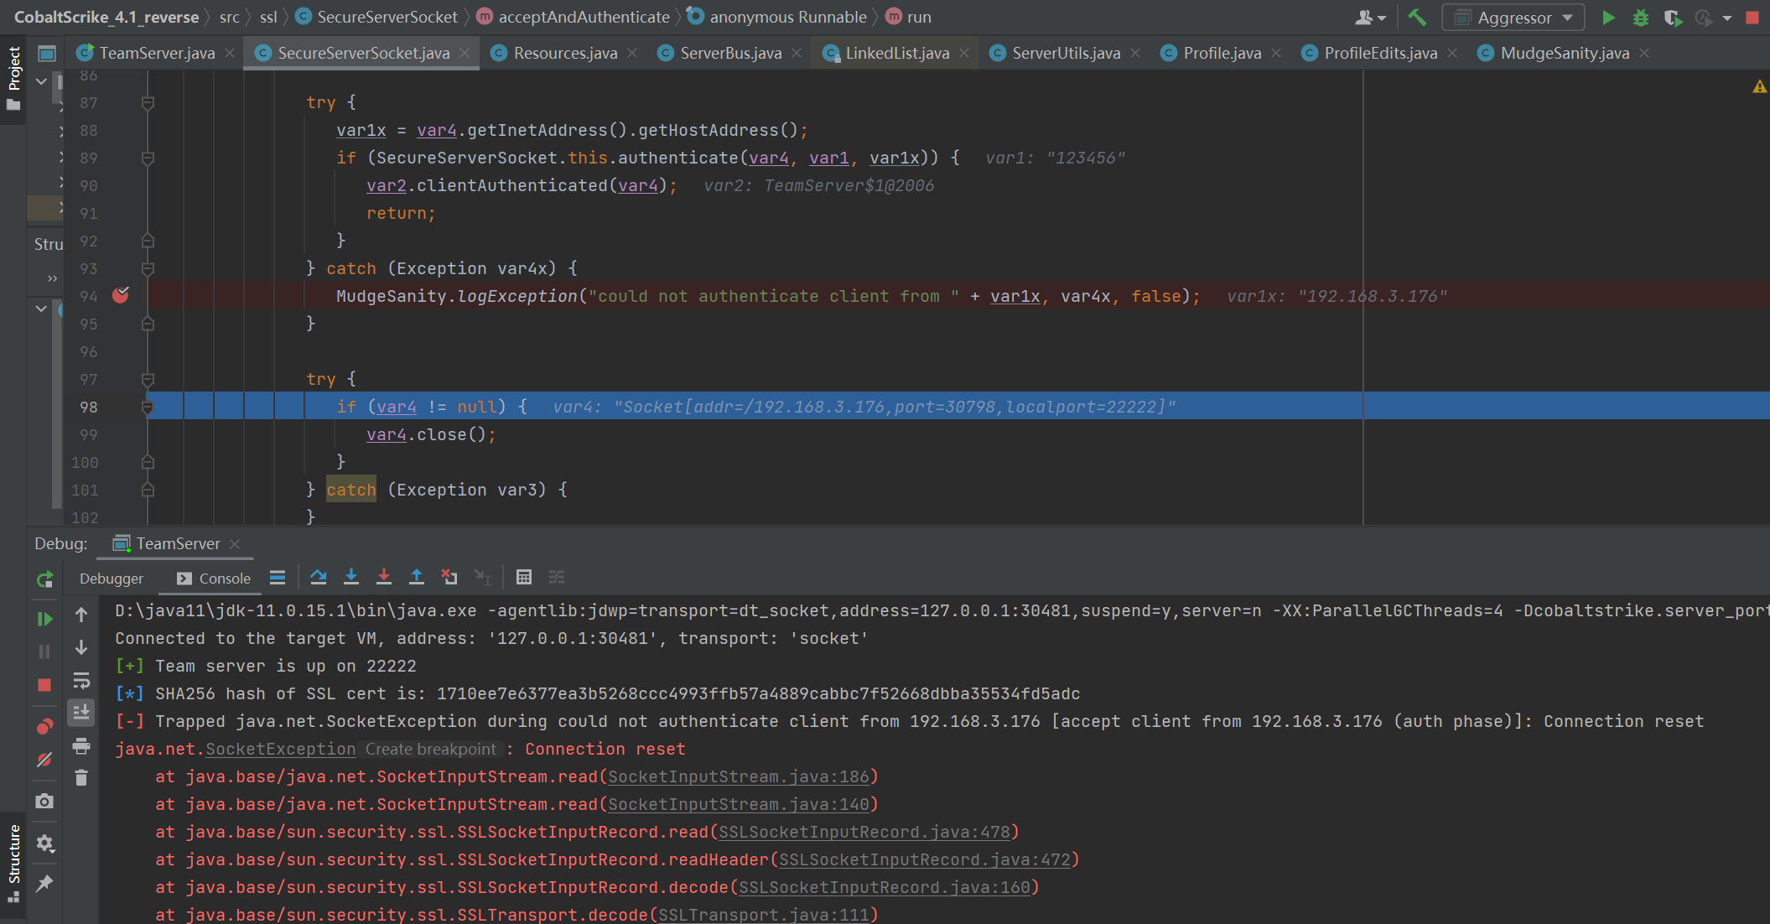Image resolution: width=1770 pixels, height=924 pixels.
Task: Switch to MudgeSanity.java tab
Action: 1565,53
